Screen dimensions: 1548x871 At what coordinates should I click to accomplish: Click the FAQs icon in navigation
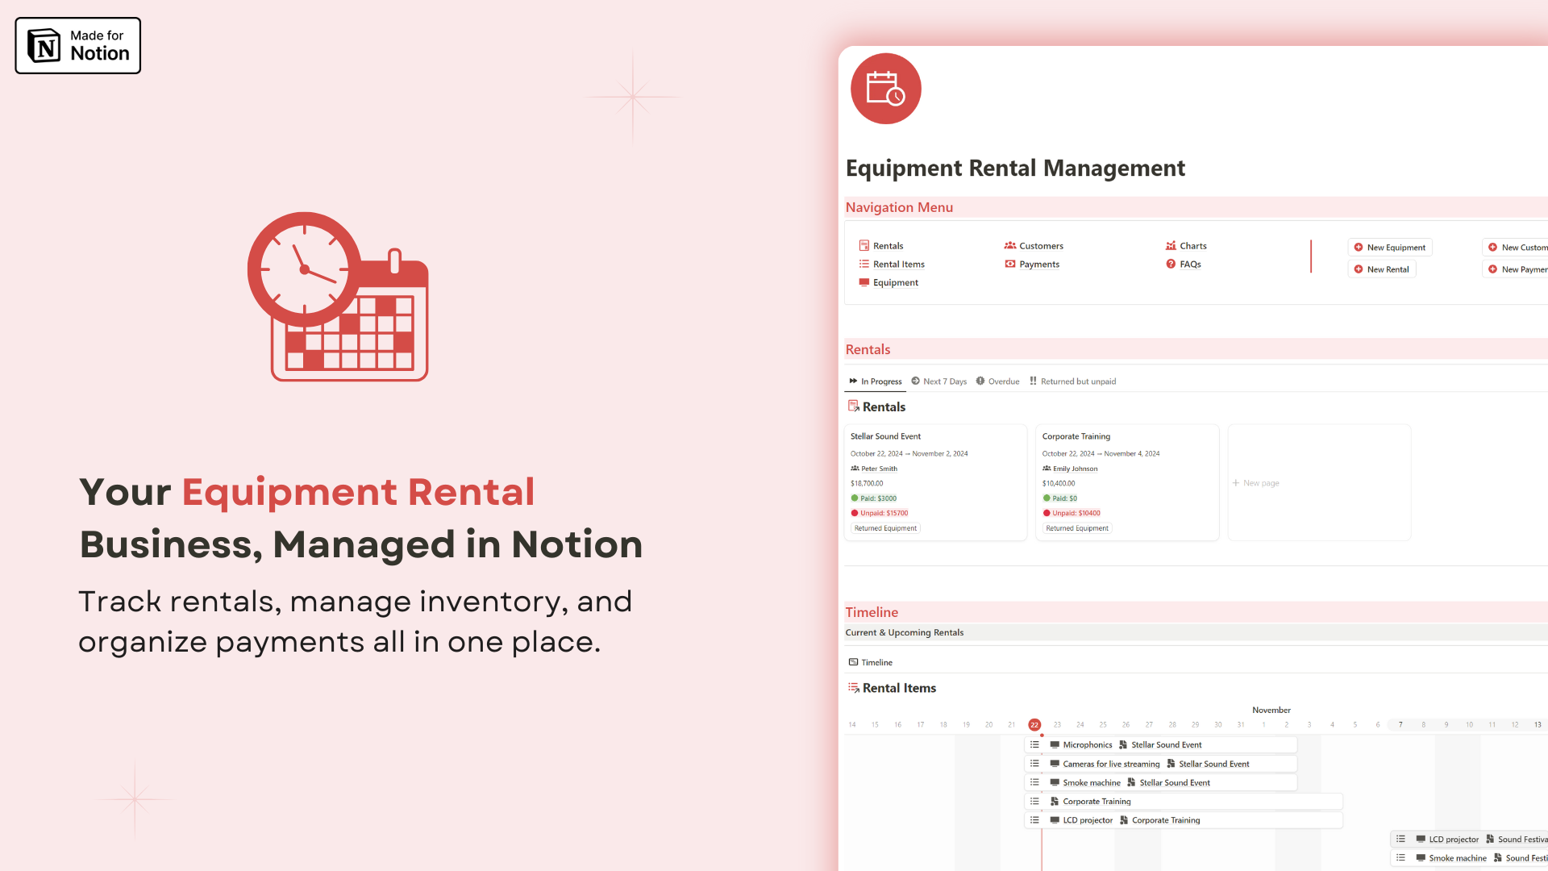click(x=1170, y=264)
